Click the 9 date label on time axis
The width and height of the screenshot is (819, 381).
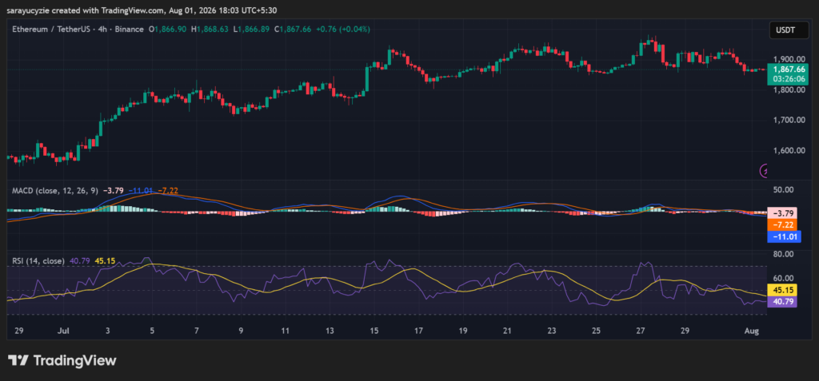coord(241,331)
